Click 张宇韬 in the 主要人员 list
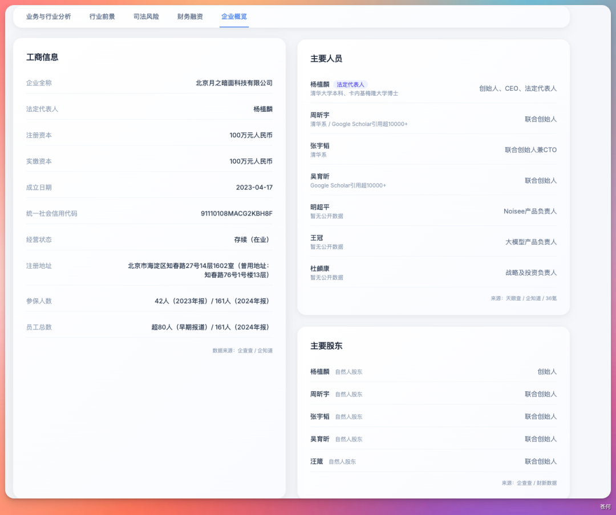616x515 pixels. [x=320, y=146]
